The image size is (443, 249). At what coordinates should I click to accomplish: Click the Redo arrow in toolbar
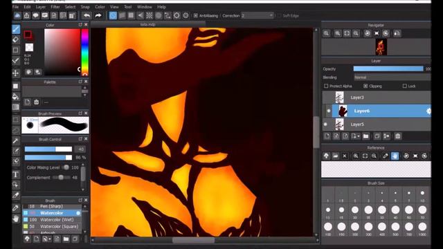pos(98,15)
